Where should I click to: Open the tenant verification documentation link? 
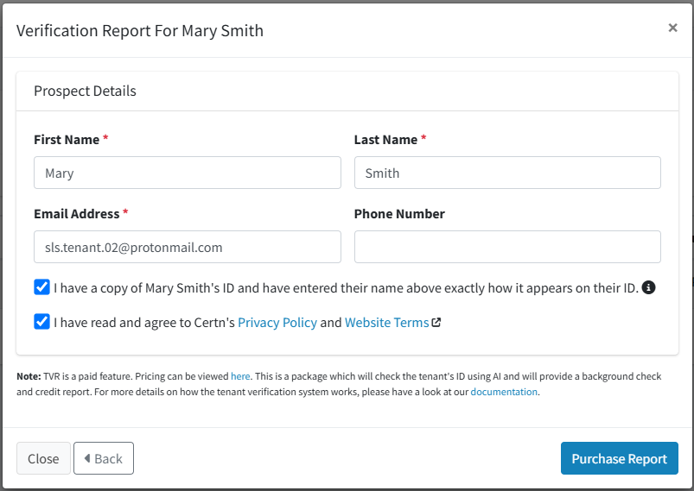(504, 392)
